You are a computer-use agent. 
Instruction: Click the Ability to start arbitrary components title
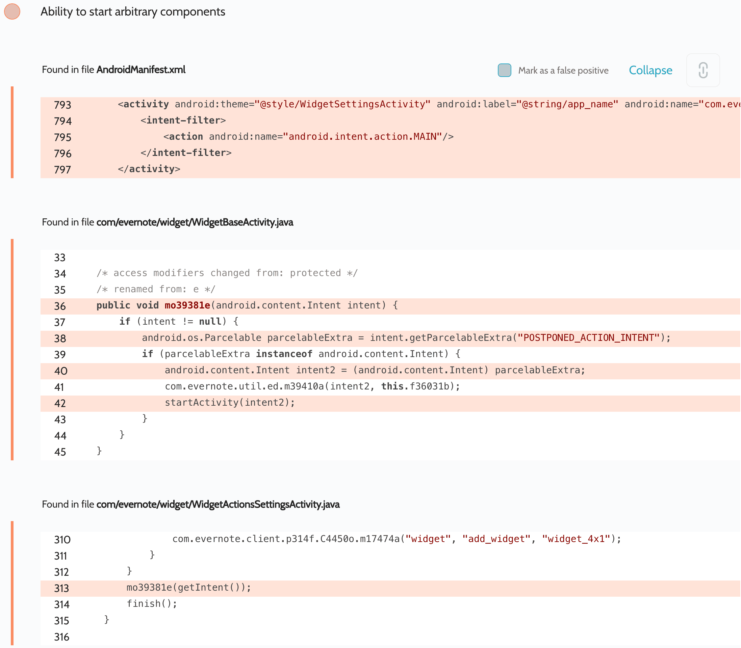click(x=133, y=11)
